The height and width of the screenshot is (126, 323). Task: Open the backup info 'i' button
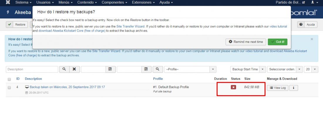tap(294, 88)
